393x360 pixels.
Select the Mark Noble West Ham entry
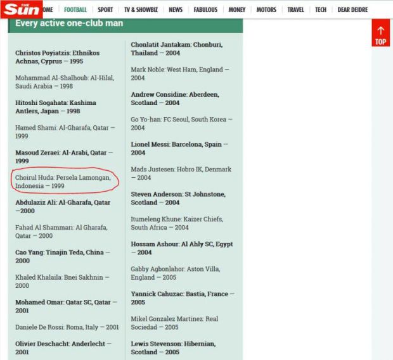pyautogui.click(x=180, y=73)
